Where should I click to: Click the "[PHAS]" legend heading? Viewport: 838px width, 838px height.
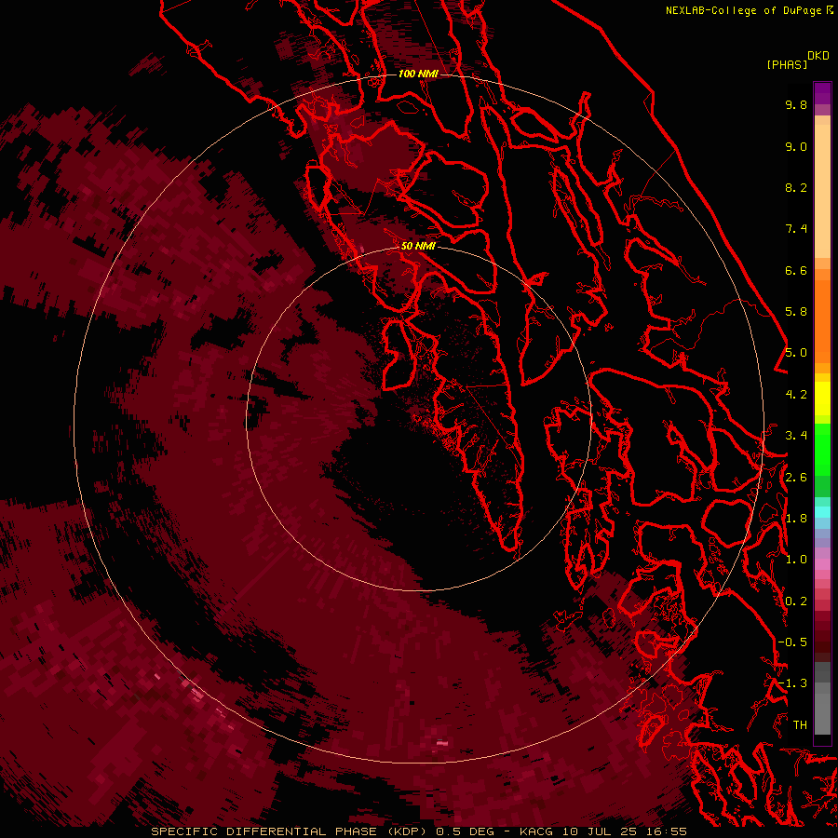pyautogui.click(x=787, y=64)
